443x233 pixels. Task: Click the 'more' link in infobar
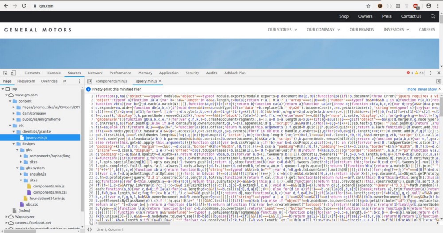pyautogui.click(x=412, y=89)
